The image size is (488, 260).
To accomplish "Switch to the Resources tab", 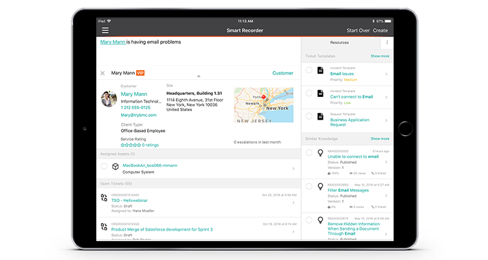I will point(339,42).
